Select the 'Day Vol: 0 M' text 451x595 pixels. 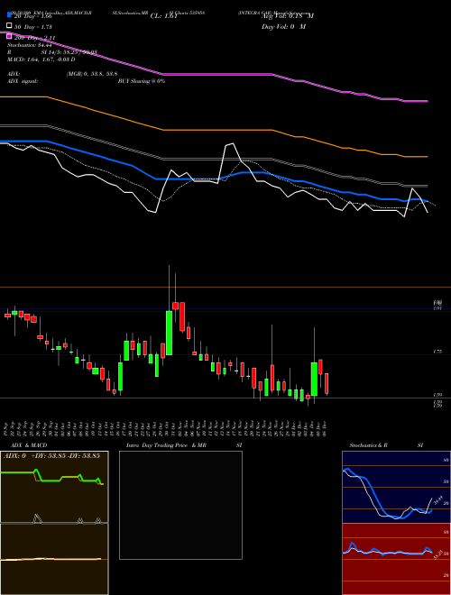coord(283,27)
